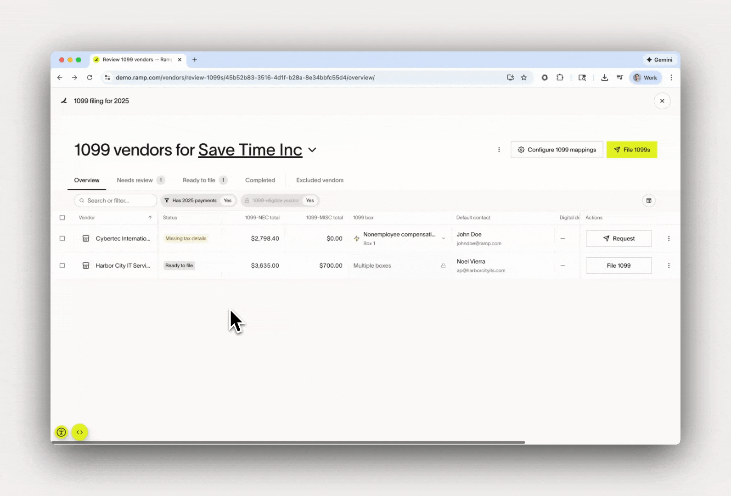Click the Search or filter field
Viewport: 731px width, 496px height.
click(x=115, y=201)
